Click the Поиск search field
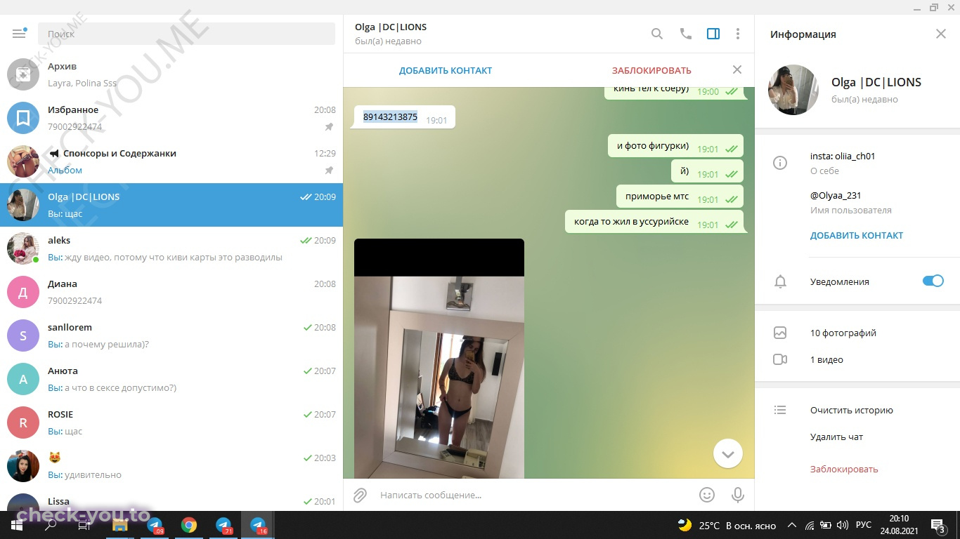 coord(186,34)
